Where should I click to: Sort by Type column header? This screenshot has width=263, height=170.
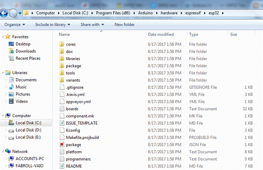pyautogui.click(x=194, y=34)
